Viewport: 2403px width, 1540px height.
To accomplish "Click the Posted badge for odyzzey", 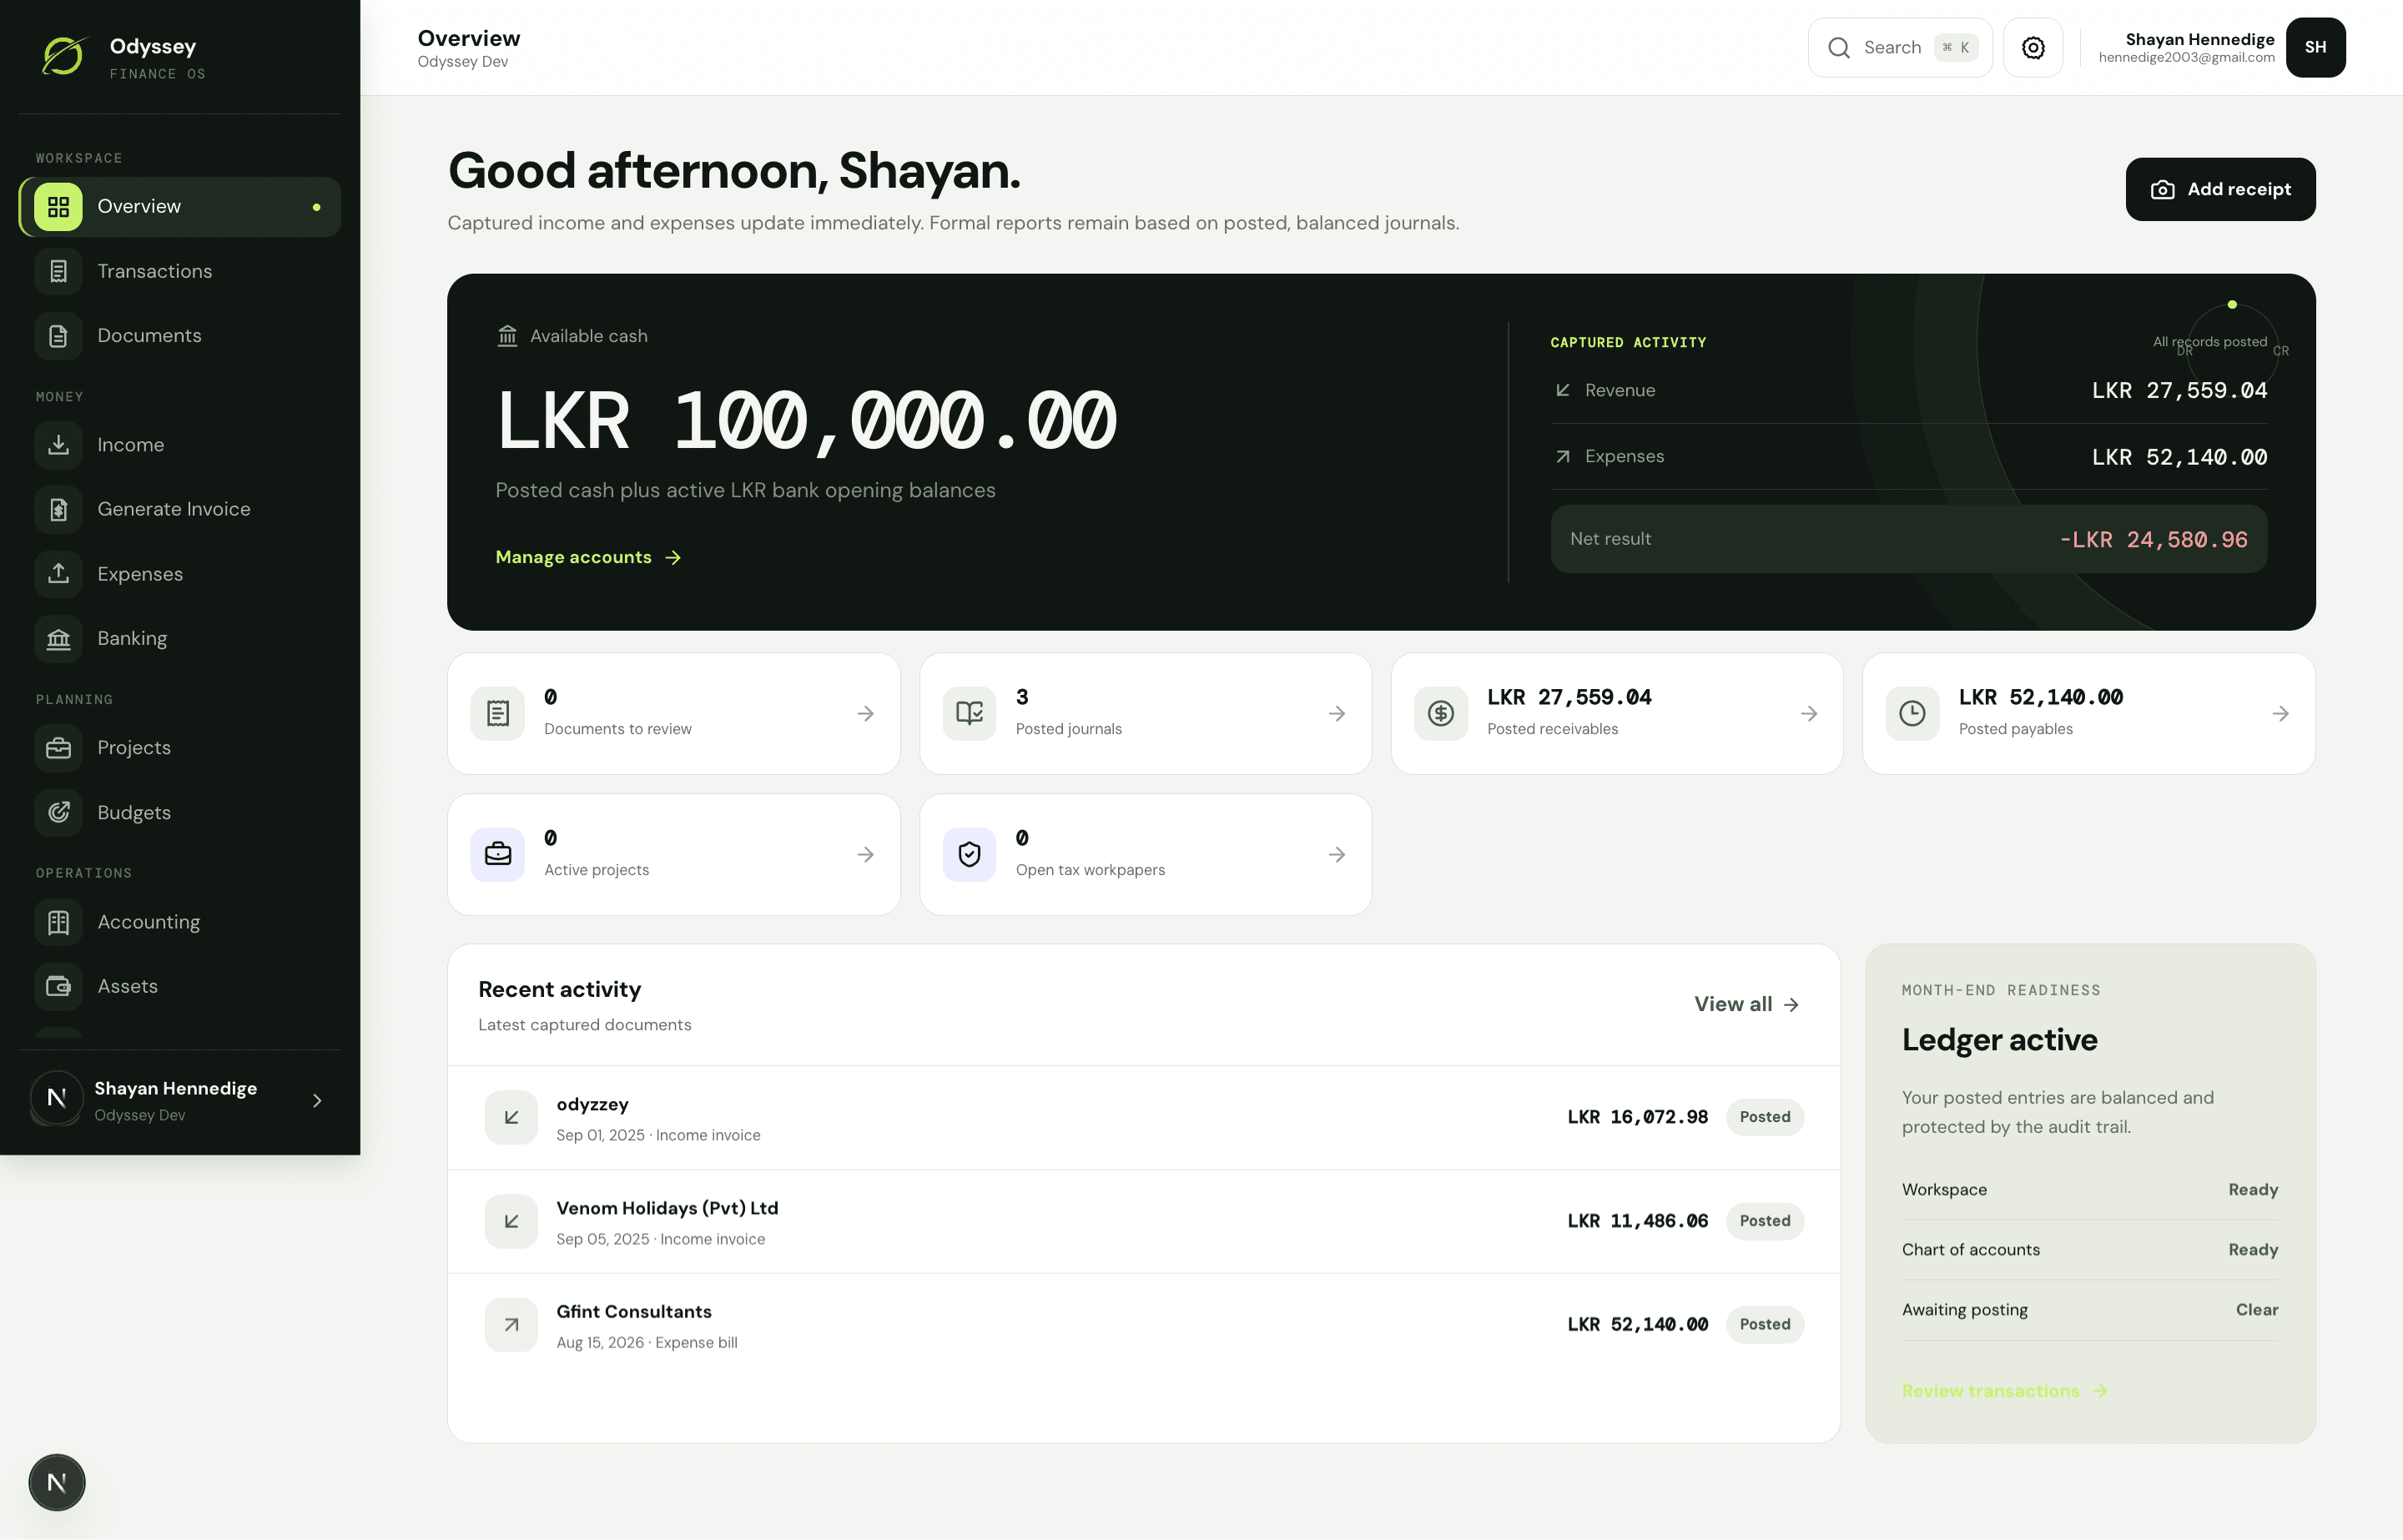I will (1765, 1117).
